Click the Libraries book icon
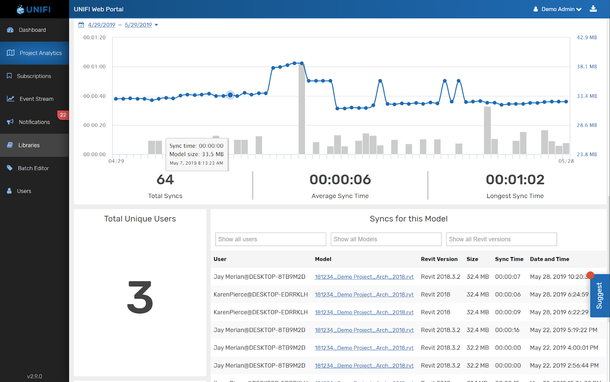This screenshot has height=382, width=610. tap(10, 145)
